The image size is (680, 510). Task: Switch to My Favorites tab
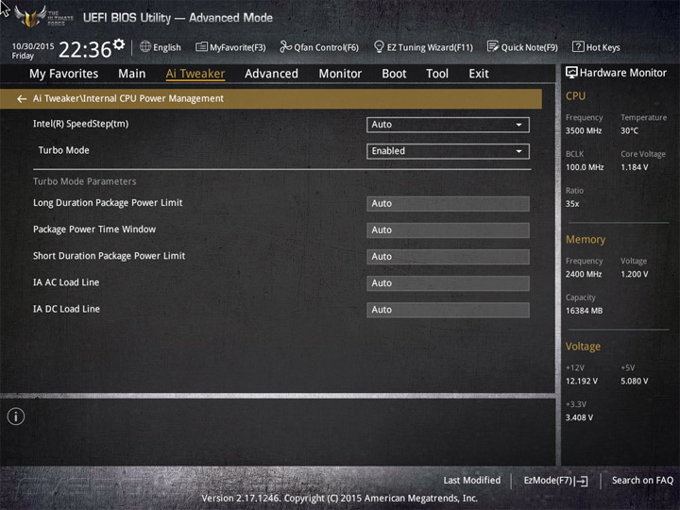(64, 74)
